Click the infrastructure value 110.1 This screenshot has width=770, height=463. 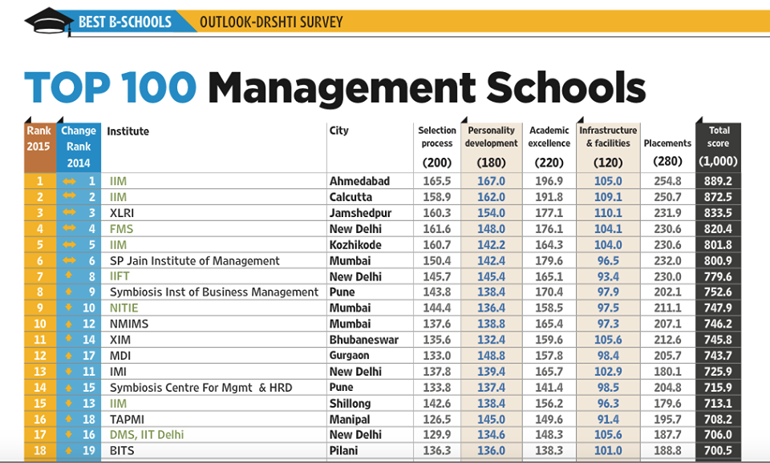click(x=608, y=213)
